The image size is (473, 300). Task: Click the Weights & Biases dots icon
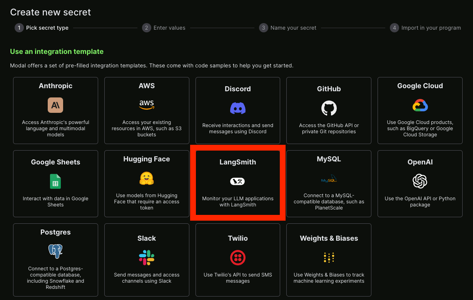(x=329, y=258)
